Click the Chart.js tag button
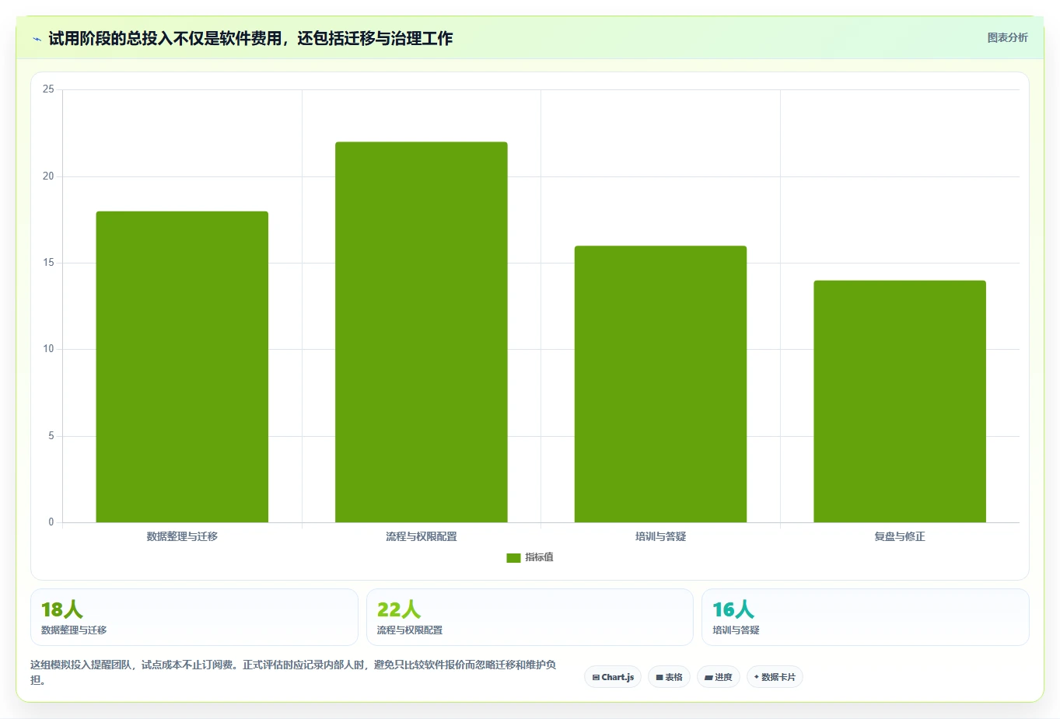The height and width of the screenshot is (719, 1060). tap(613, 677)
